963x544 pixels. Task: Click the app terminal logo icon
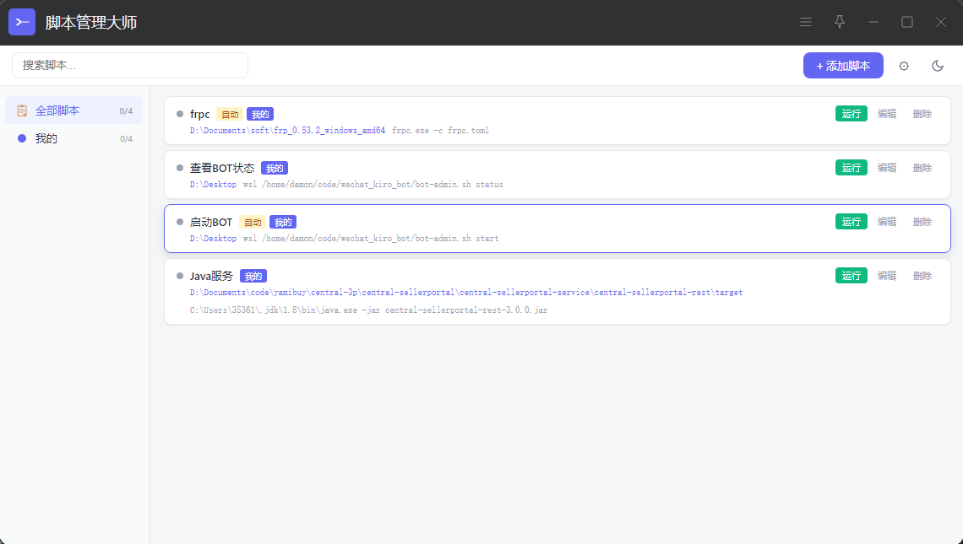point(22,22)
